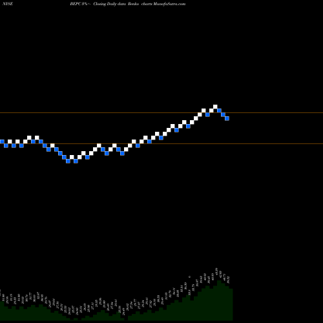Click the last blue Renko brick at the right end
Viewport: 323px width, 323px height.
tap(227, 118)
